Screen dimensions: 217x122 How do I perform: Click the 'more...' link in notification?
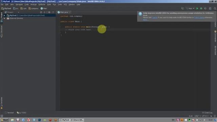(x=146, y=20)
